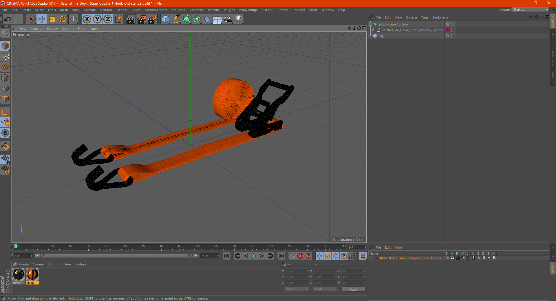The height and width of the screenshot is (301, 556).
Task: Click the end frame 90 F stepper
Action: pyautogui.click(x=218, y=256)
